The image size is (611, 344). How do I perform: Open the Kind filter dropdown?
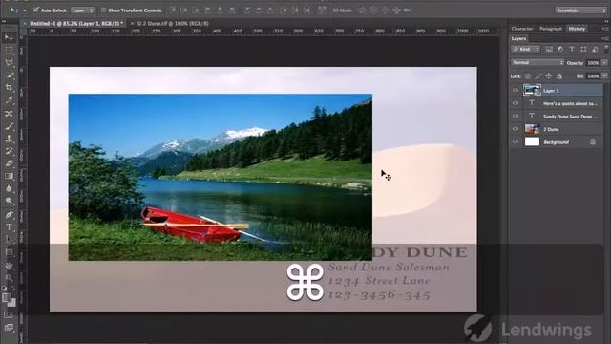click(x=526, y=49)
